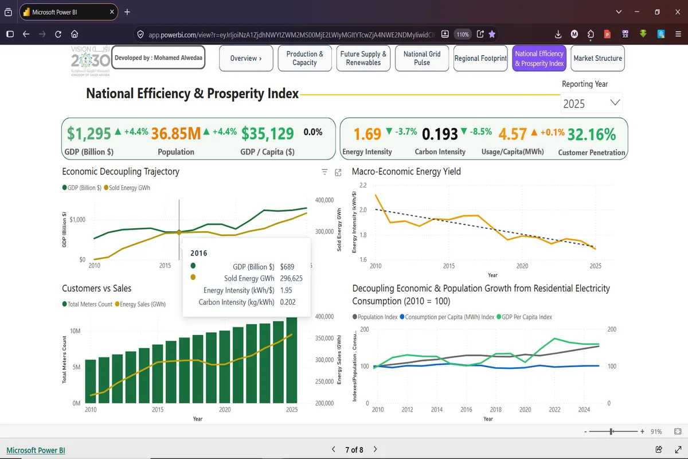Screen dimensions: 688x459
Task: Open Firefox View
Action: point(9,11)
